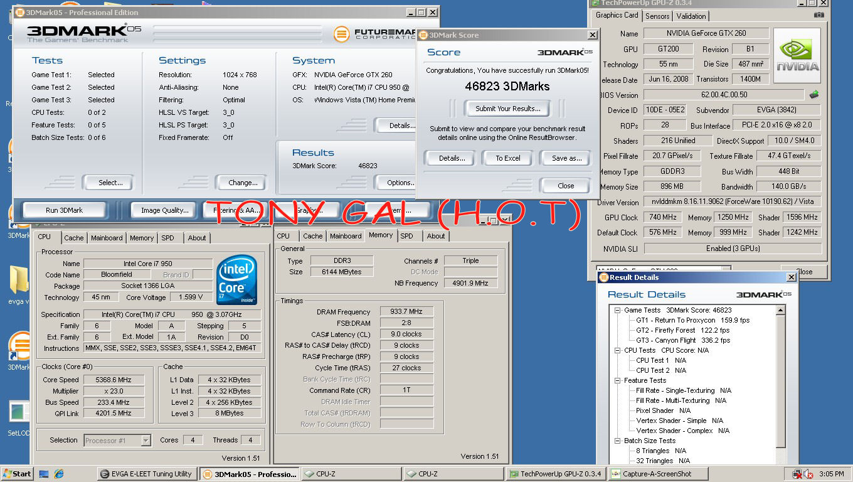
Task: Click the Change settings button
Action: tap(243, 183)
